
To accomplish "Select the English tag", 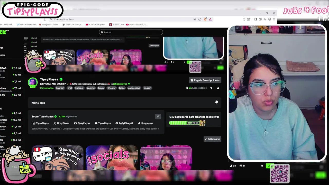I will pyautogui.click(x=148, y=88).
